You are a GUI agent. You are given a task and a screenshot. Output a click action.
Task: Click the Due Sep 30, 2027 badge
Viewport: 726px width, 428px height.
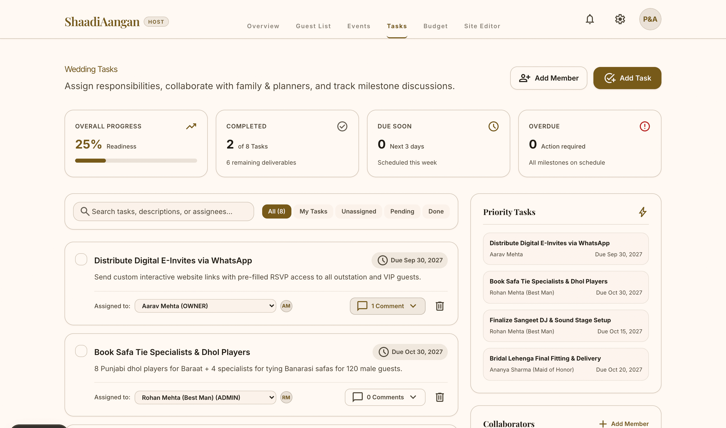[x=409, y=260]
